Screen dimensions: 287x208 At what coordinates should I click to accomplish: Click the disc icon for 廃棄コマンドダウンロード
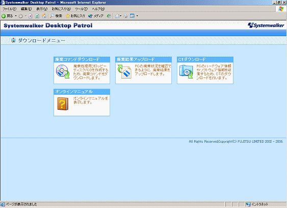click(63, 71)
